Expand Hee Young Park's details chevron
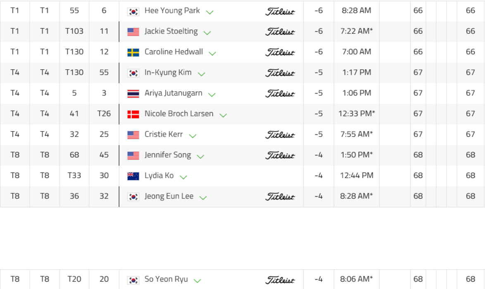 pyautogui.click(x=210, y=12)
